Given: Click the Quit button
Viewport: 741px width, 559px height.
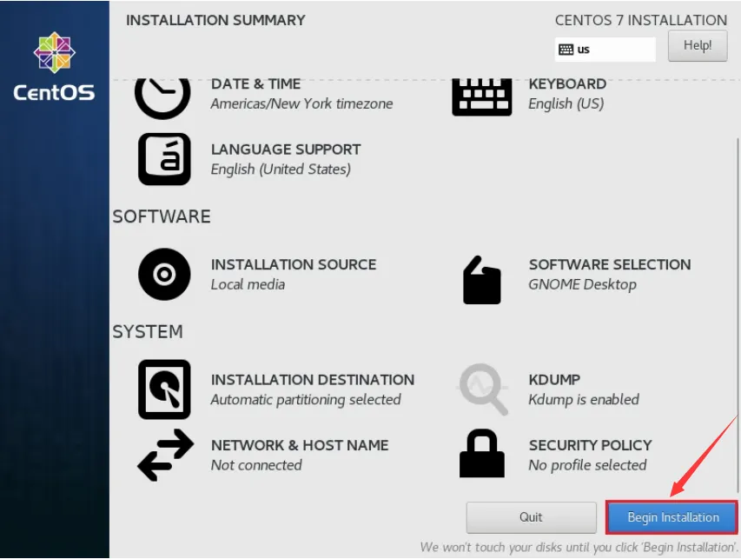Looking at the screenshot, I should pos(531,517).
